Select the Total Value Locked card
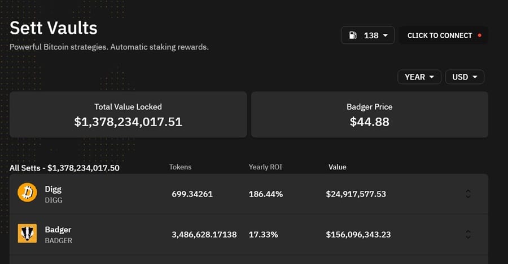The height and width of the screenshot is (264, 508). pyautogui.click(x=128, y=115)
